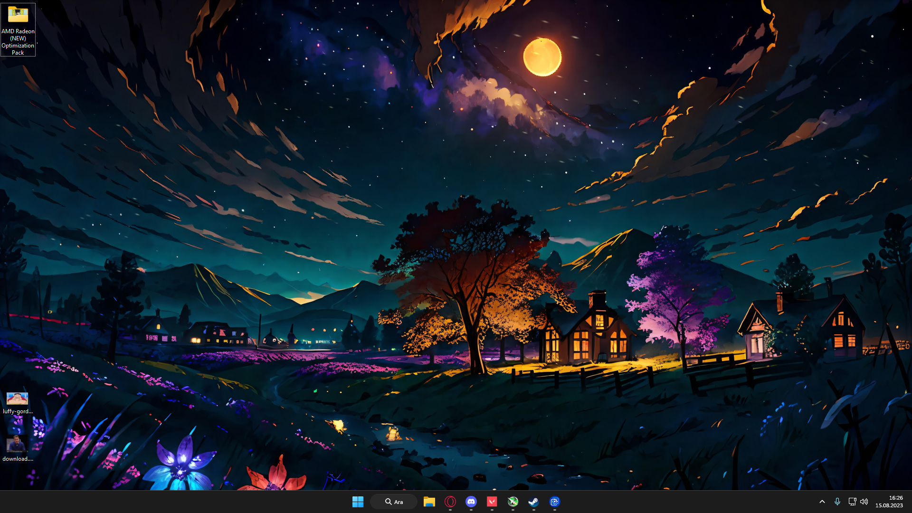Open Discord from the taskbar
The image size is (912, 513).
(471, 502)
